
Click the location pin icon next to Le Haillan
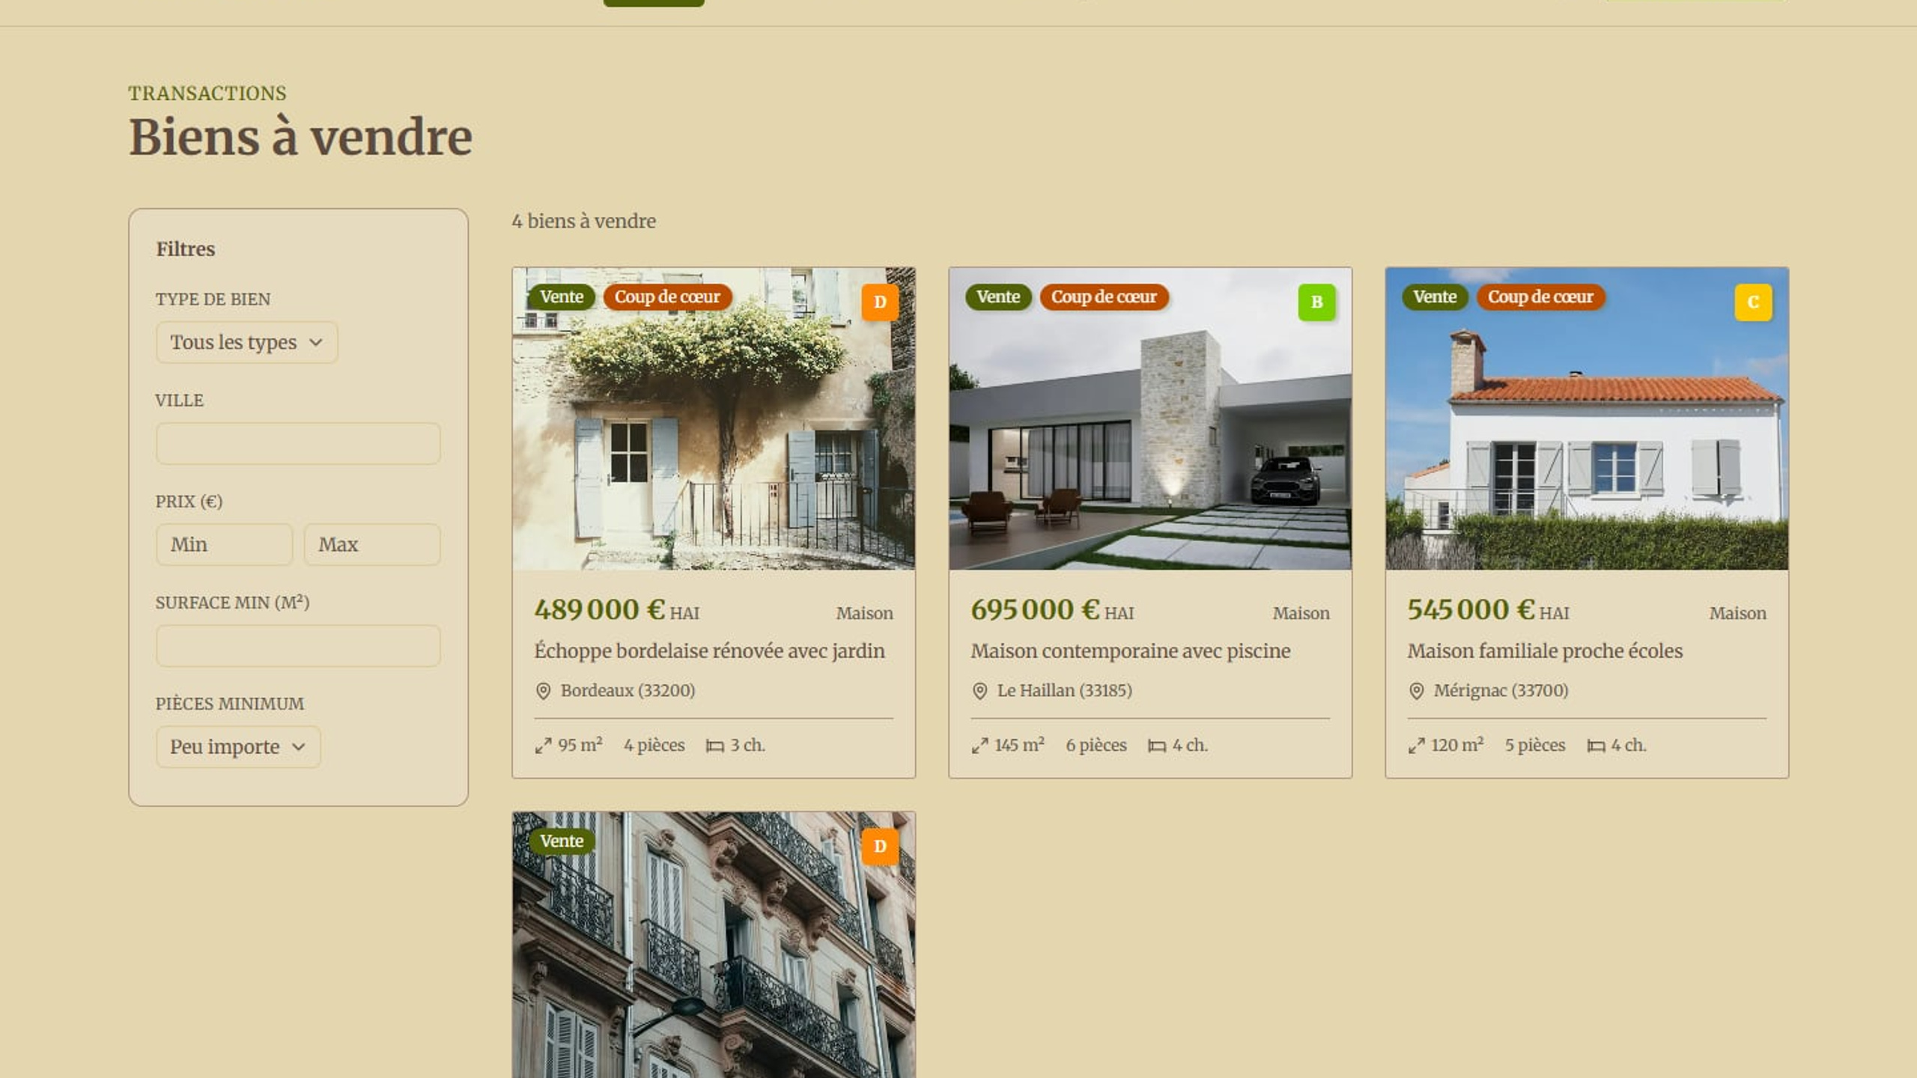(979, 690)
